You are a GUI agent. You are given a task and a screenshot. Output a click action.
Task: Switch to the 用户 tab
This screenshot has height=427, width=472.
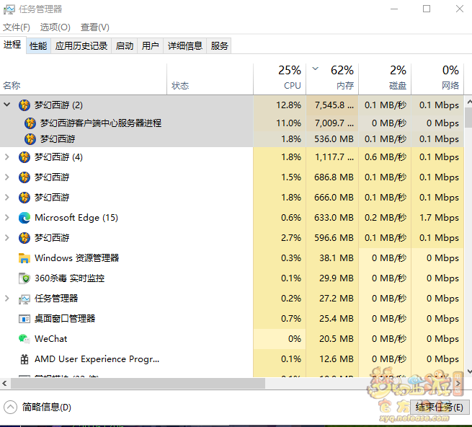pos(150,46)
